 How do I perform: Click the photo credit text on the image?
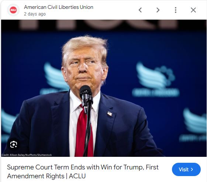pos(27,155)
